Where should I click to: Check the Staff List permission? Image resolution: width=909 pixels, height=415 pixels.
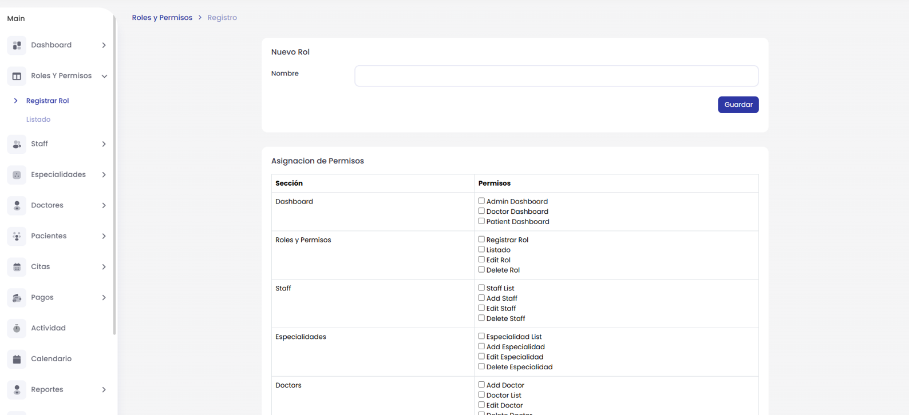481,288
